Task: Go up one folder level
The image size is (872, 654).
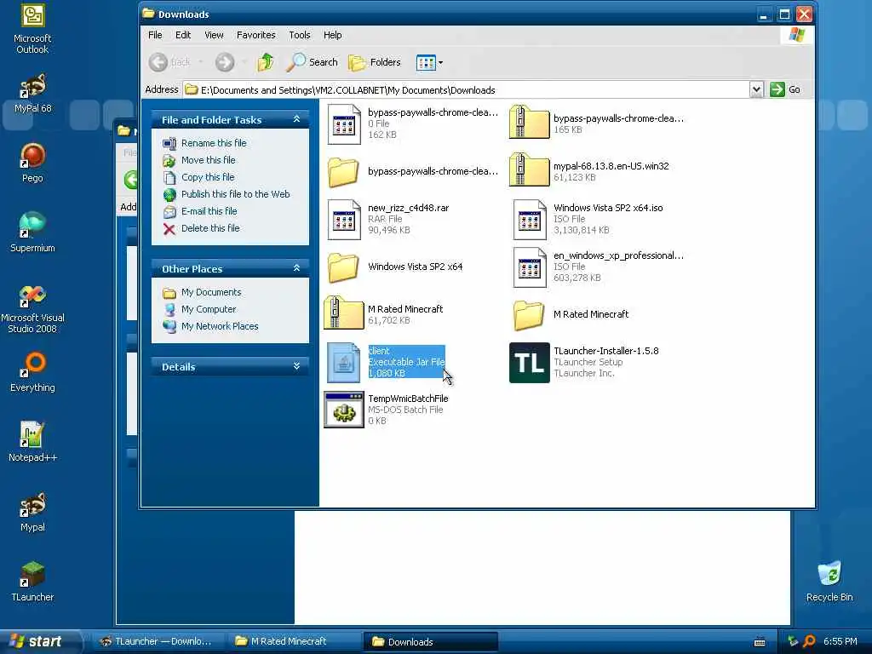Action: pyautogui.click(x=266, y=62)
